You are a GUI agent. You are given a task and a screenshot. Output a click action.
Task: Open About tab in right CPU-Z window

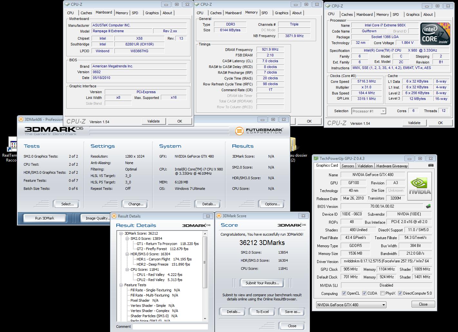point(428,15)
